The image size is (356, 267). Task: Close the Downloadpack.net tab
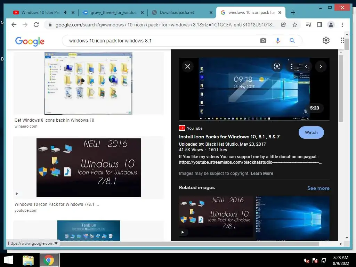[211, 13]
